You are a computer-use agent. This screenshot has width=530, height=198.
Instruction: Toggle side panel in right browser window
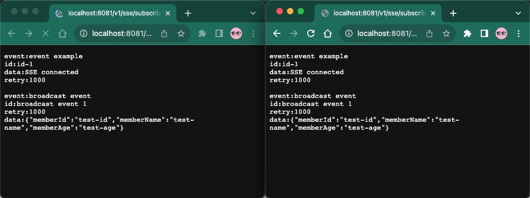click(x=484, y=33)
